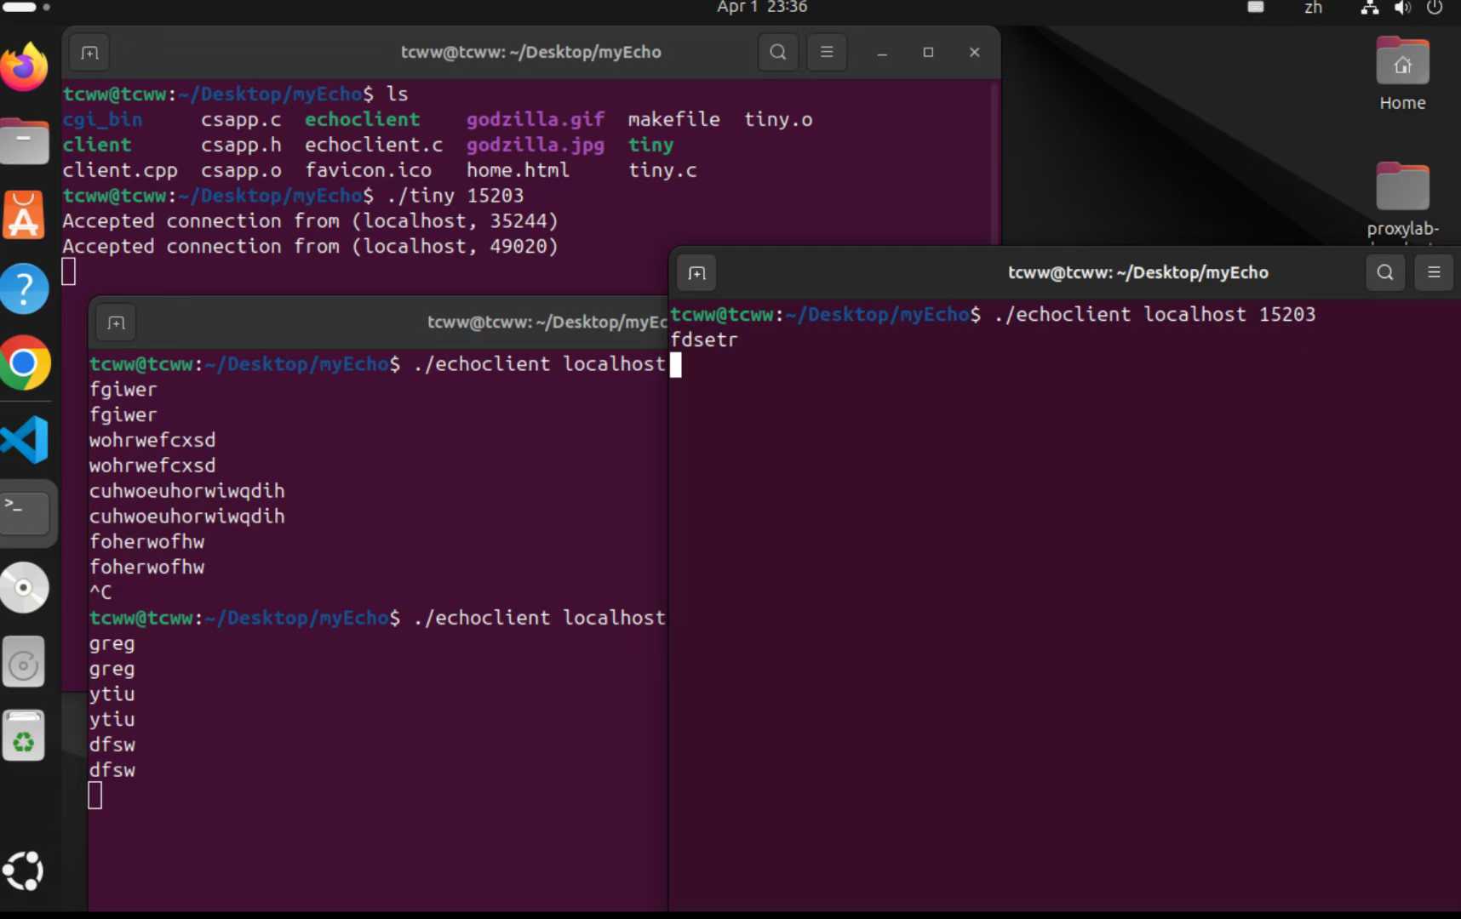Image resolution: width=1461 pixels, height=919 pixels.
Task: Open the proxylab folder on desktop
Action: [x=1402, y=201]
